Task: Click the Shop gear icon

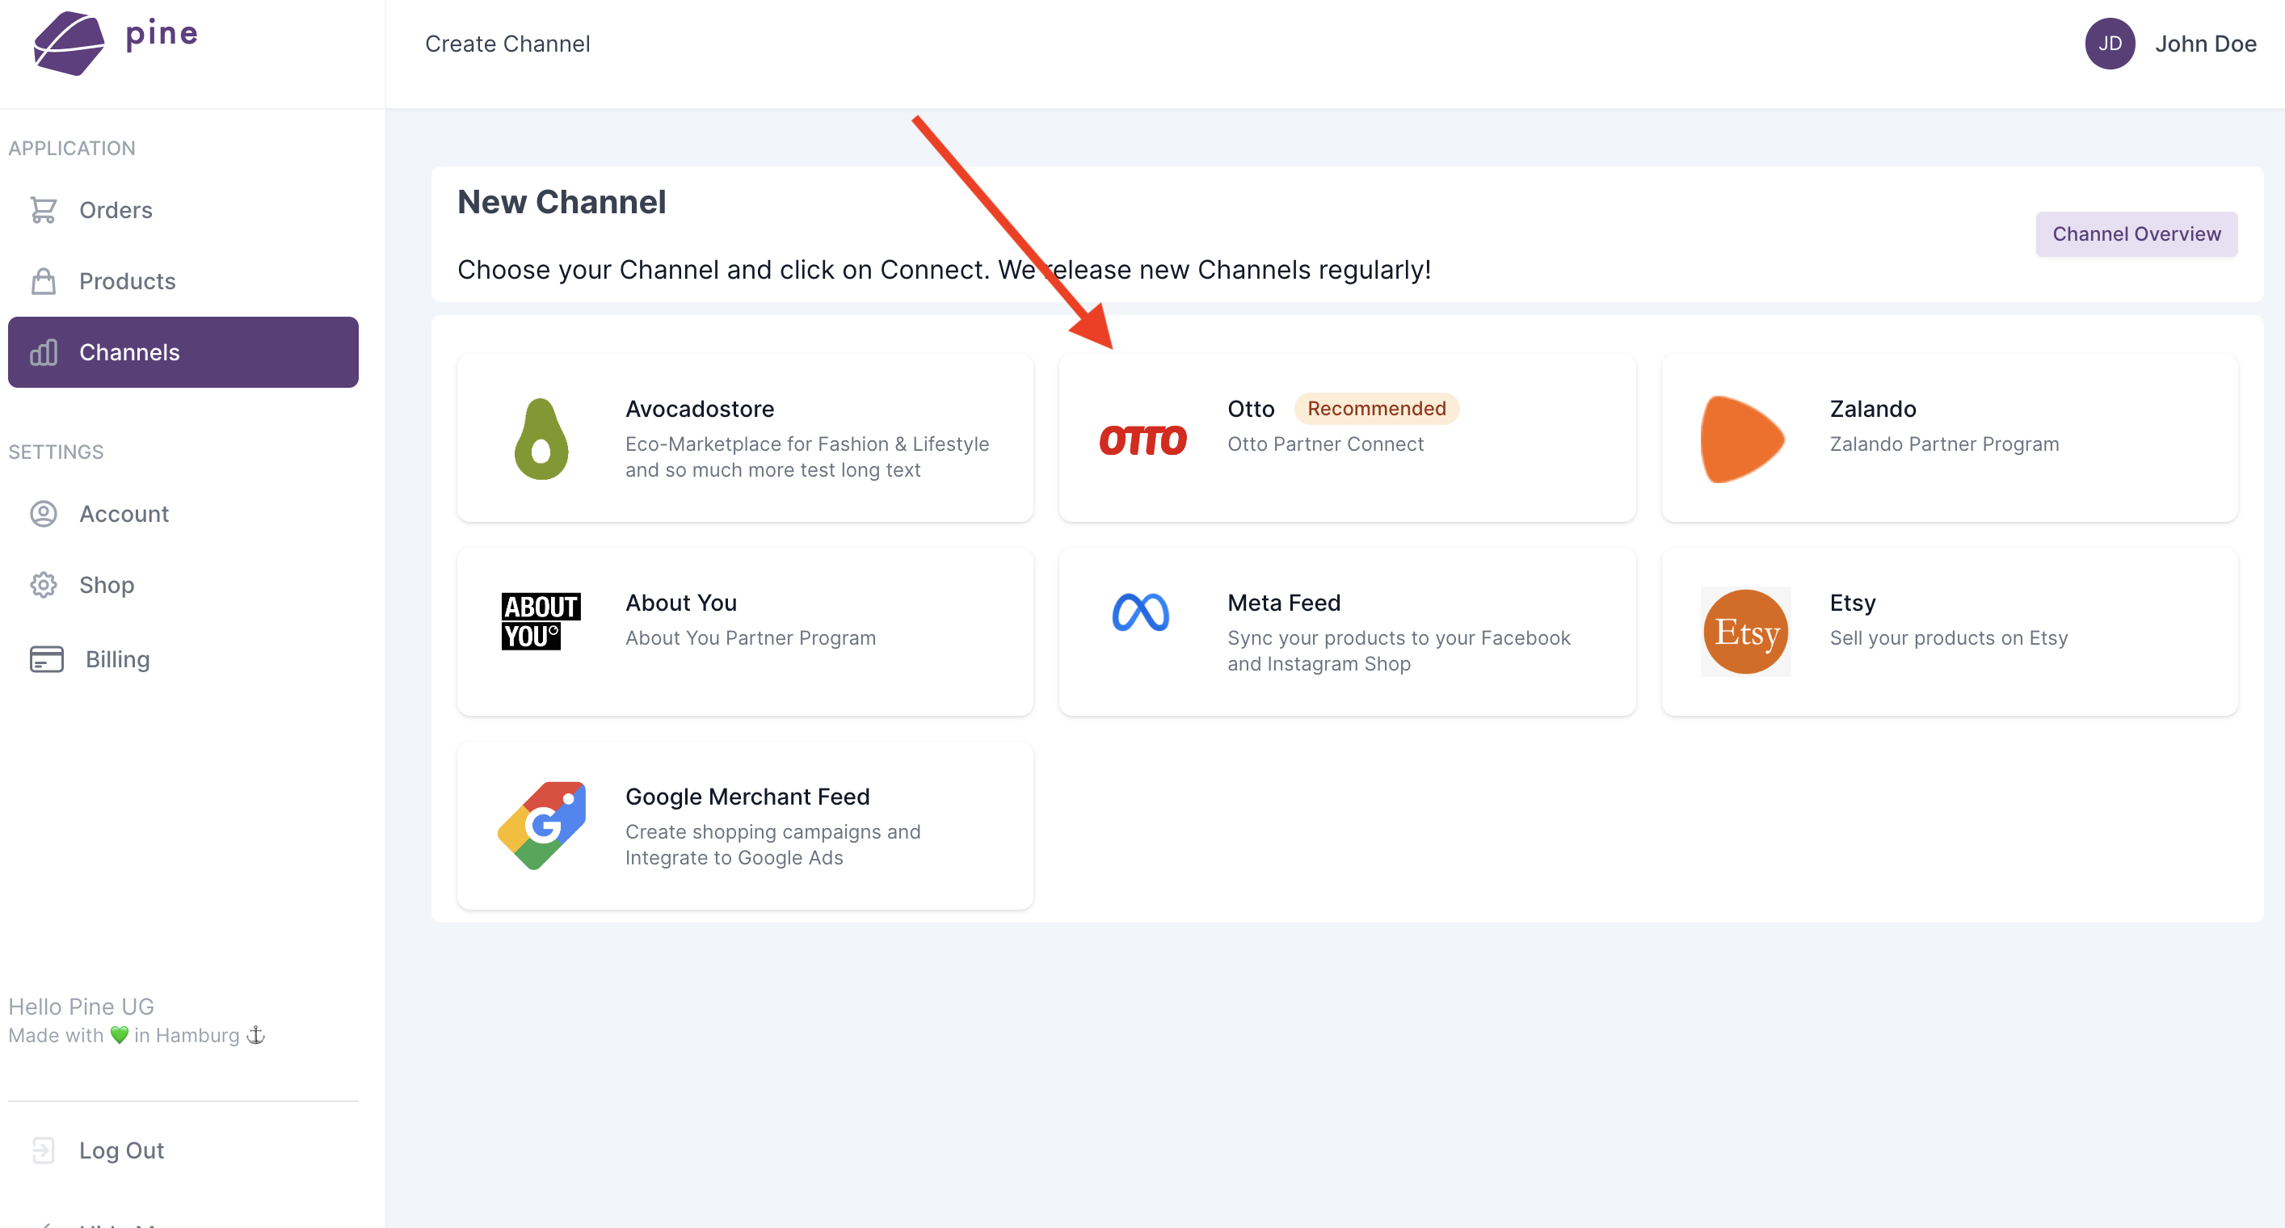Action: point(44,585)
